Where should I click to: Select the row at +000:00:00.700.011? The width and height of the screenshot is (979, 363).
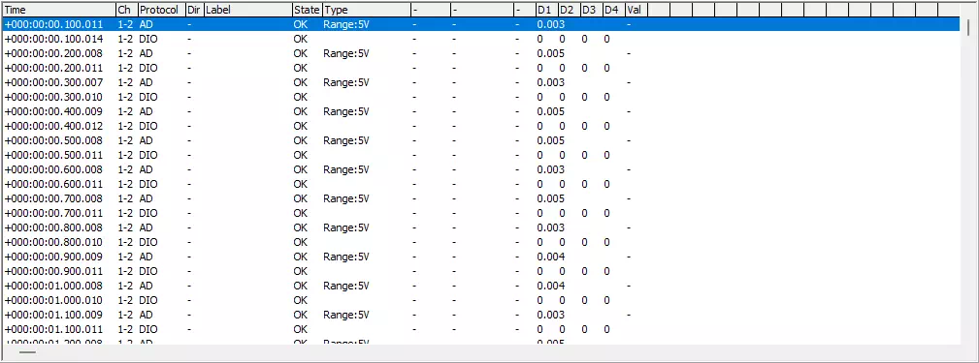click(480, 213)
